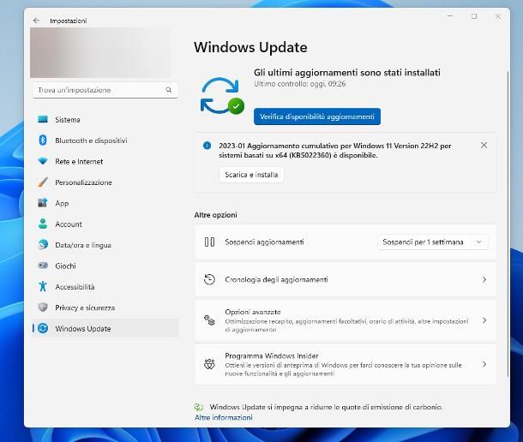
Task: Click Scarica e installa button
Action: (x=251, y=175)
